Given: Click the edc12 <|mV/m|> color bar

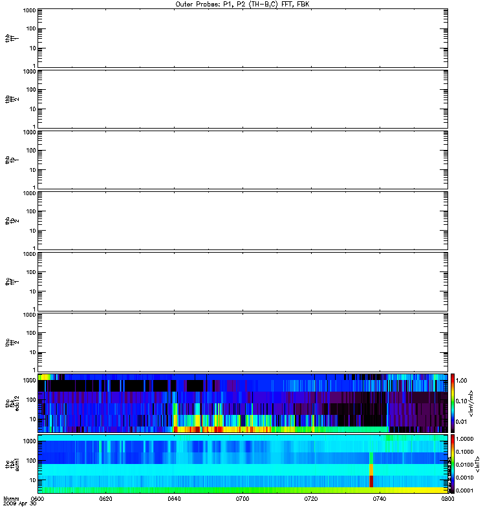Looking at the screenshot, I should click(x=453, y=403).
